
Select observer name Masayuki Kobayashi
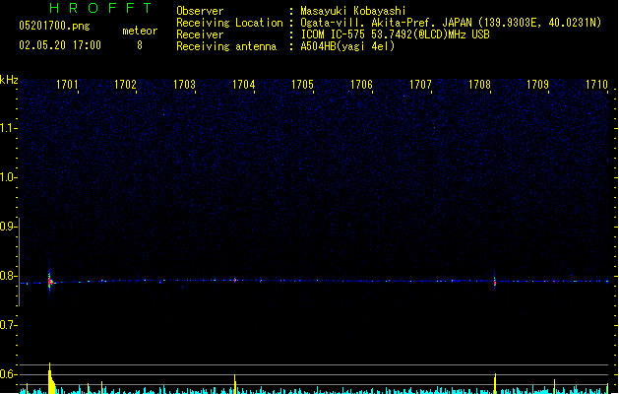coord(353,11)
